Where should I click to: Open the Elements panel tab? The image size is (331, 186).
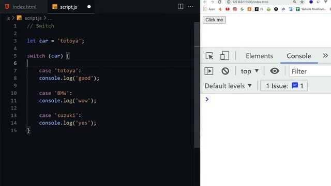point(259,56)
